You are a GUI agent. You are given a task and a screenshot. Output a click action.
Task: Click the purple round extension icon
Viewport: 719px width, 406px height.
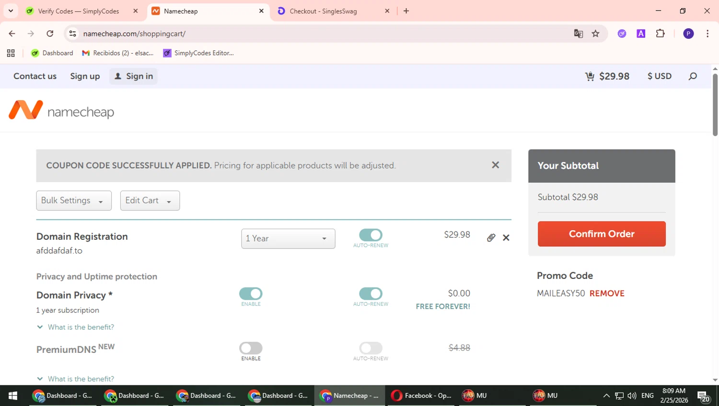click(622, 34)
